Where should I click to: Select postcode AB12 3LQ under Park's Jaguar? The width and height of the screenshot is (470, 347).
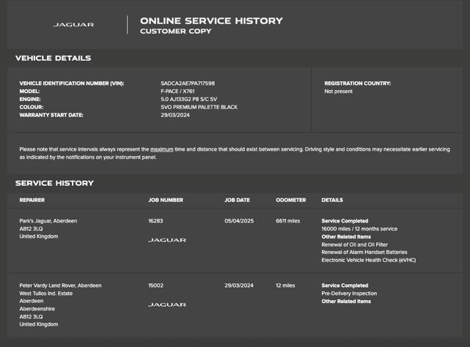pos(32,228)
